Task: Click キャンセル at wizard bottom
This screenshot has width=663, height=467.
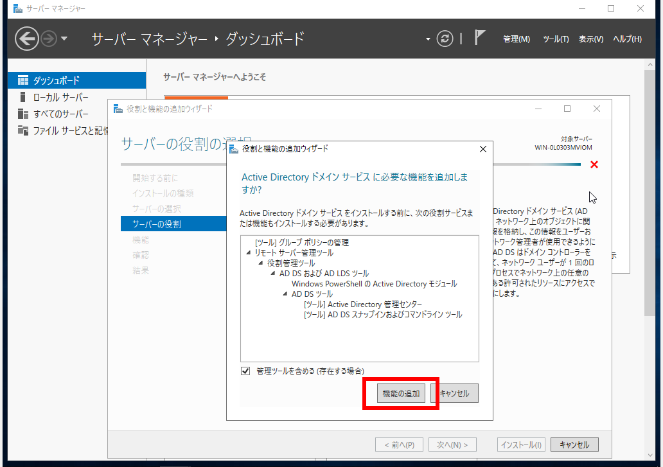Action: click(x=574, y=445)
